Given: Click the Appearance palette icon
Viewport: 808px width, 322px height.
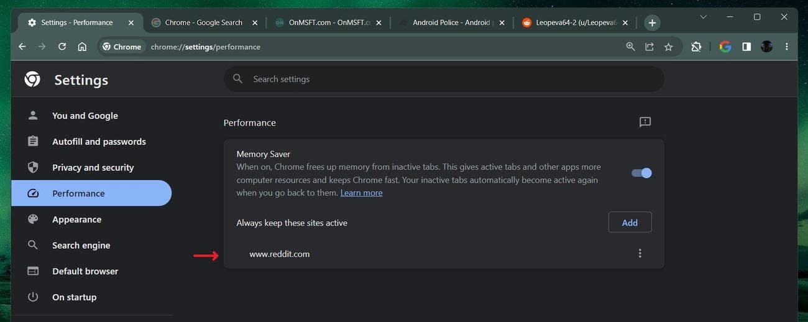Looking at the screenshot, I should point(33,219).
